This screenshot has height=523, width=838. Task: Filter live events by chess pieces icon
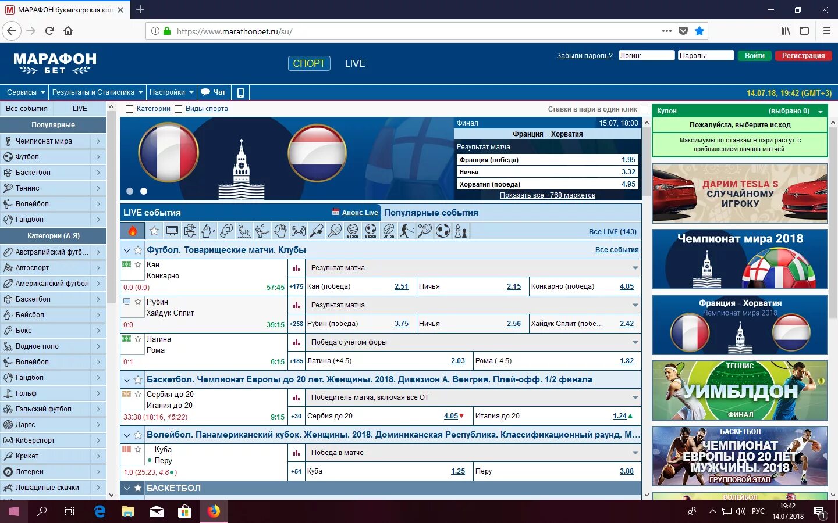pyautogui.click(x=461, y=231)
